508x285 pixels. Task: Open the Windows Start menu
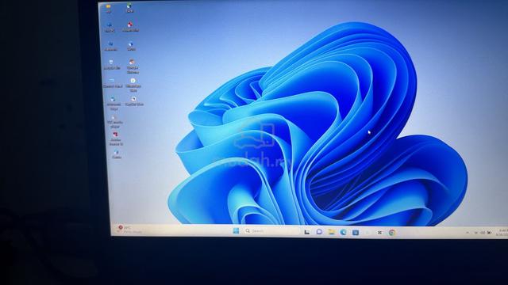pos(236,230)
